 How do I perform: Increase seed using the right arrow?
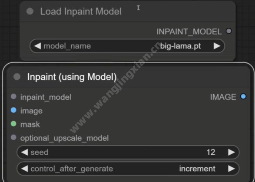click(x=232, y=152)
